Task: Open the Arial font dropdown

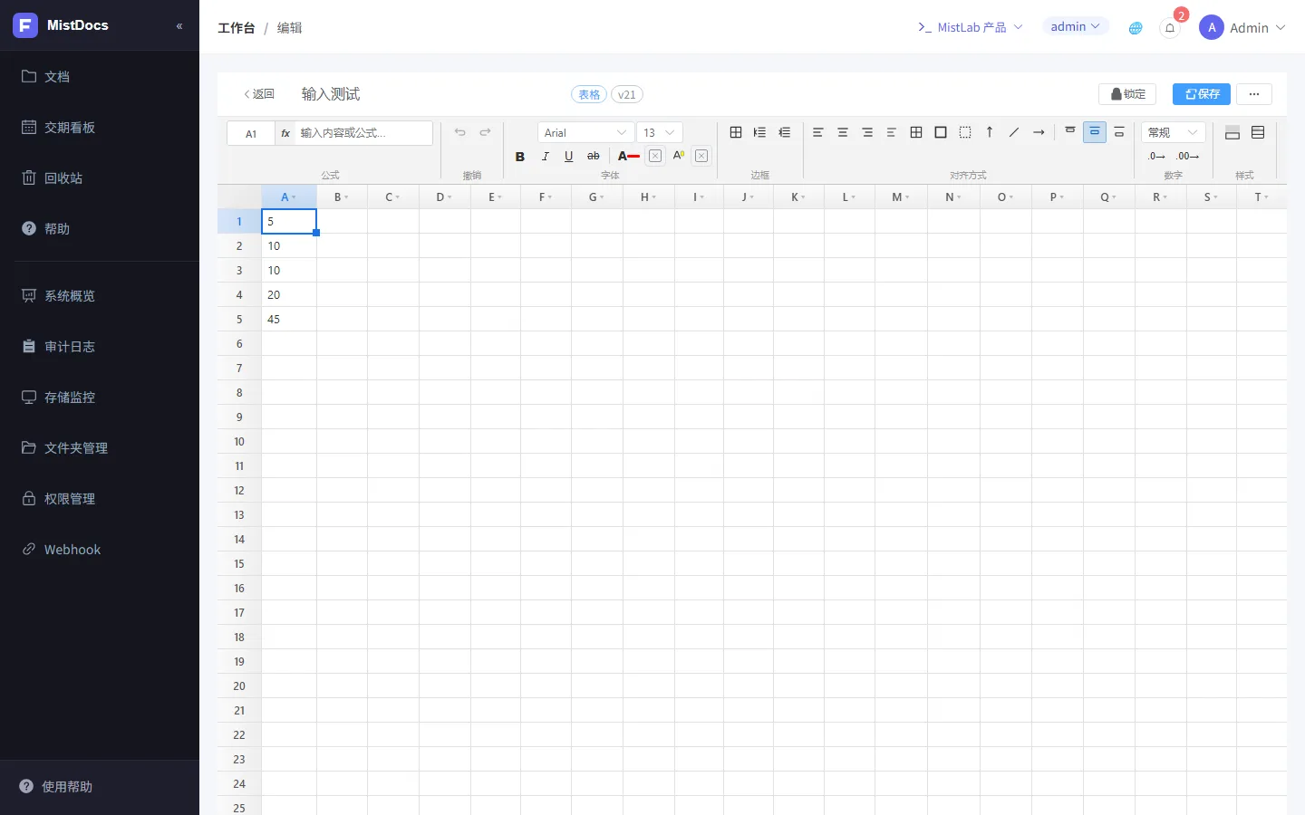Action: (585, 132)
